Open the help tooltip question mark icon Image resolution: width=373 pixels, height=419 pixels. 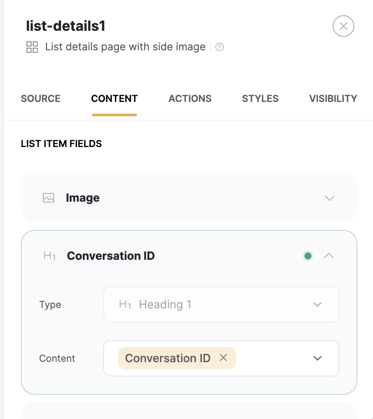tap(219, 46)
